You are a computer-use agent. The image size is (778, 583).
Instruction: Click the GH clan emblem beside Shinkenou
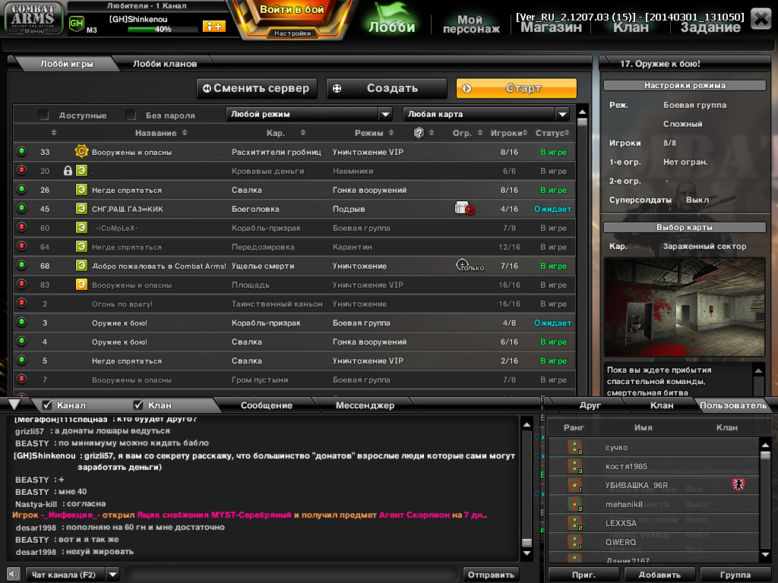[x=76, y=24]
